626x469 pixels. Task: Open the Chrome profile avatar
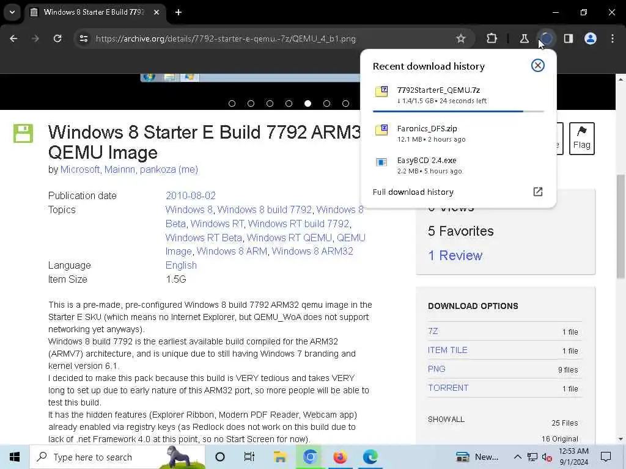point(590,38)
